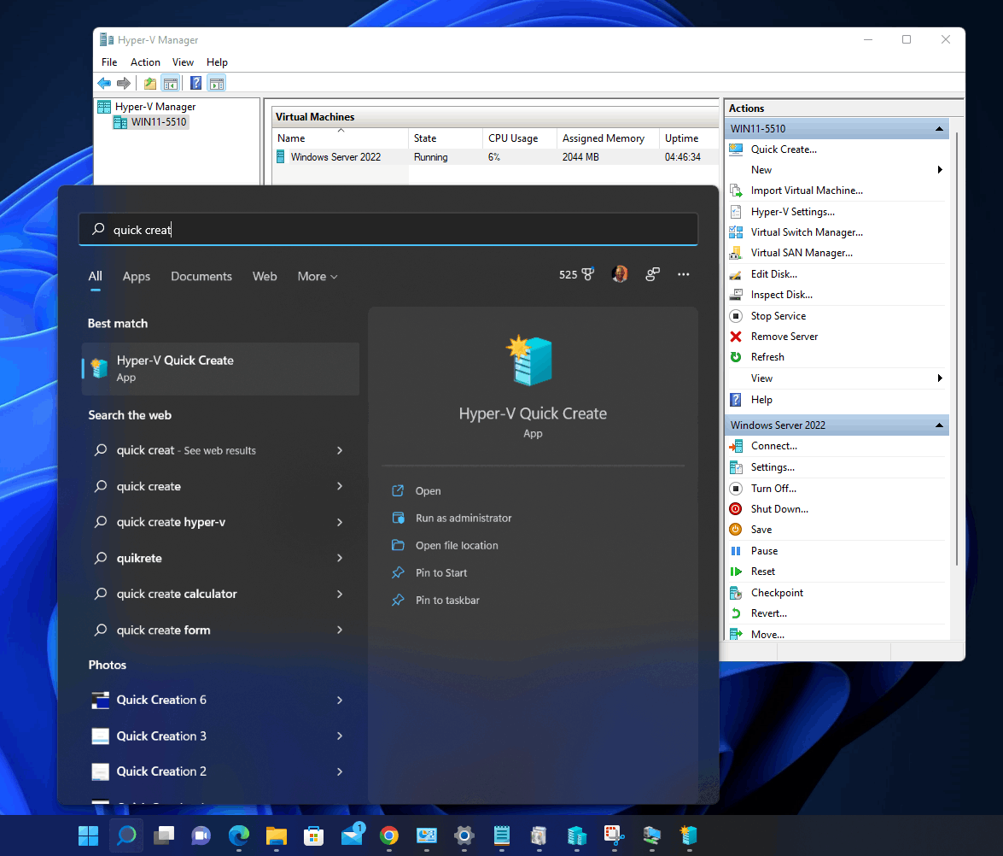Expand the View submenu in Actions
Viewport: 1003px width, 856px height.
(x=940, y=378)
